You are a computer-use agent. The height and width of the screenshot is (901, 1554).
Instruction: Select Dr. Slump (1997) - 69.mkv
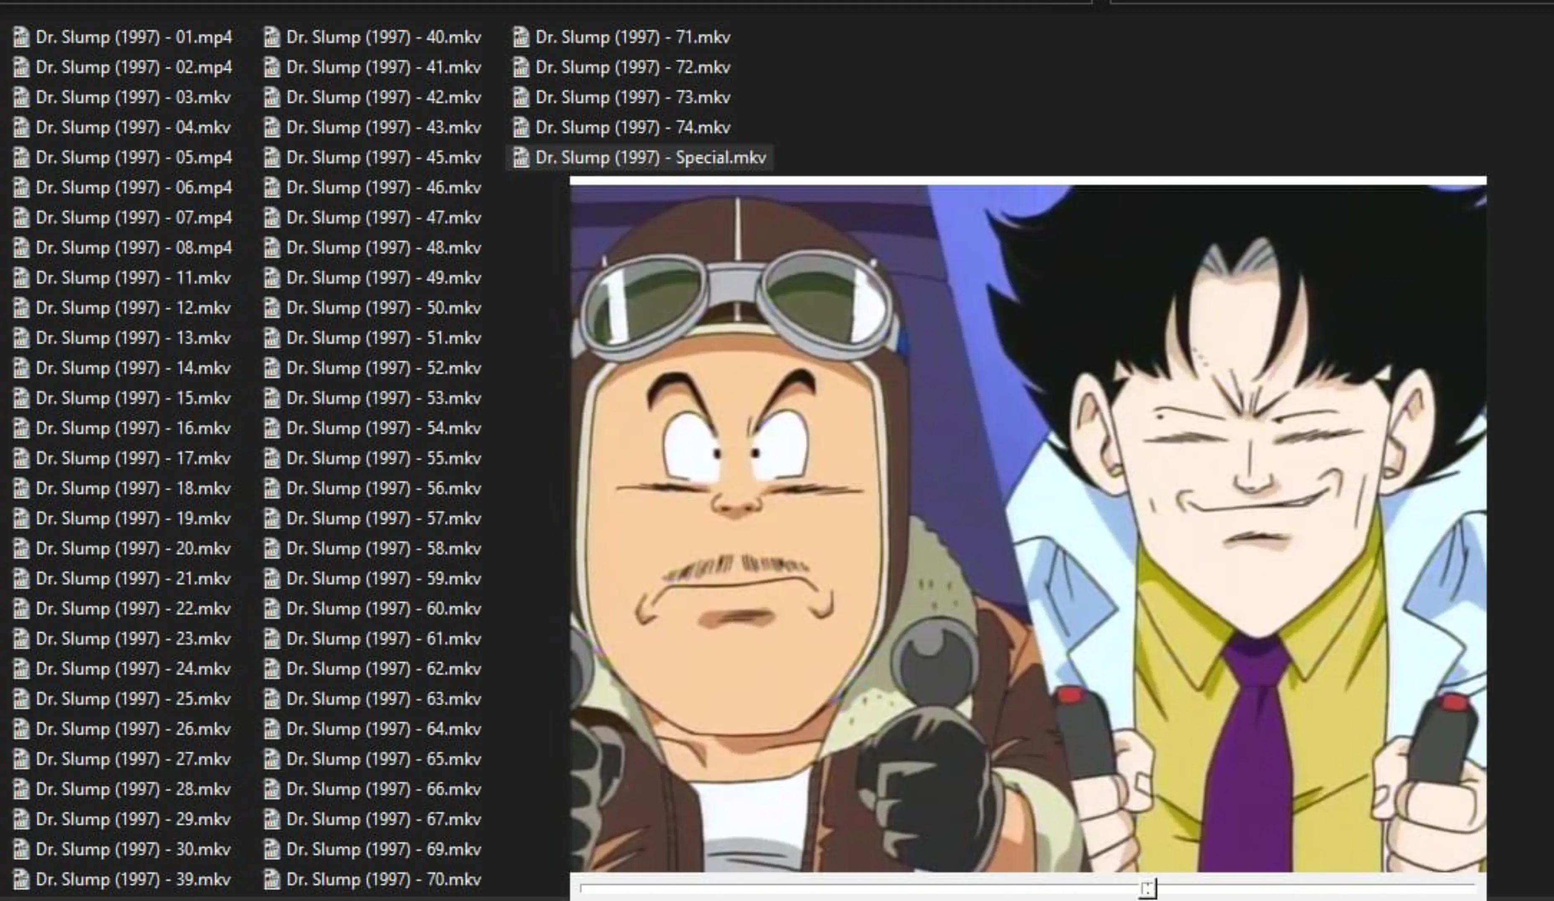373,849
